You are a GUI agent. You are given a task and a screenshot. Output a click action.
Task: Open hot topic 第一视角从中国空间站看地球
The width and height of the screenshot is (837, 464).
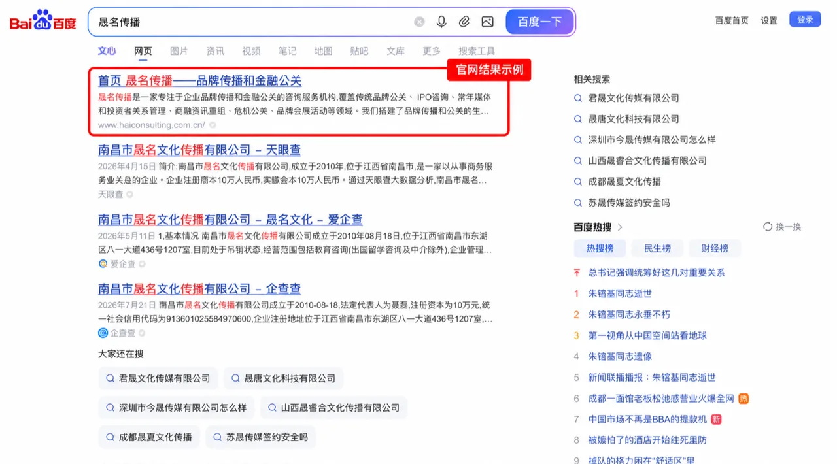647,335
